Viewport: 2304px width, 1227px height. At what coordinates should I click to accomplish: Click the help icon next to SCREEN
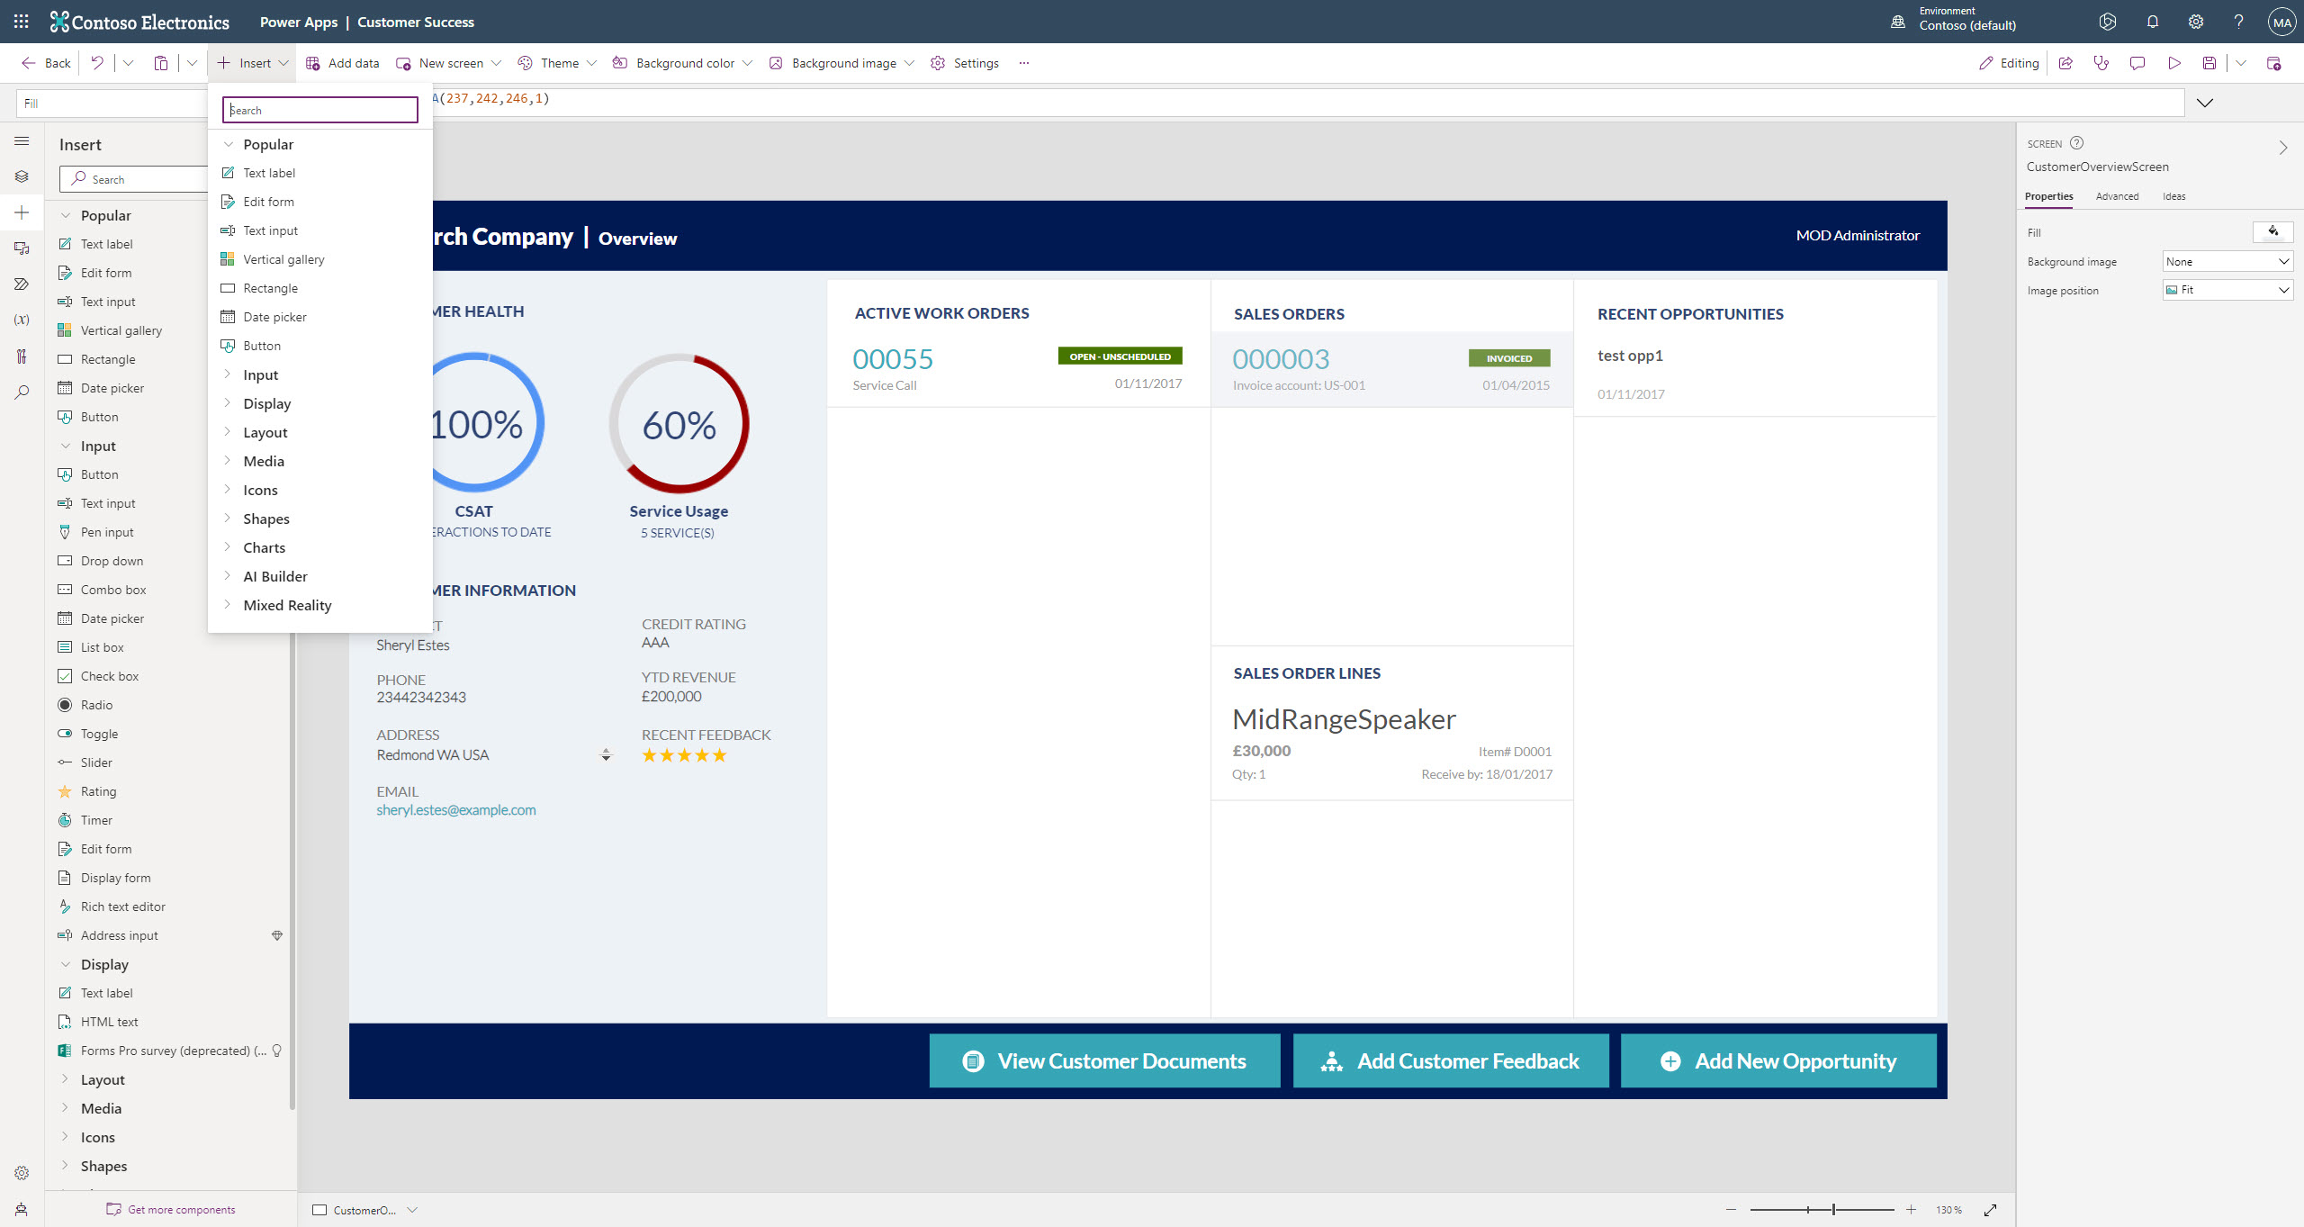[x=2076, y=143]
